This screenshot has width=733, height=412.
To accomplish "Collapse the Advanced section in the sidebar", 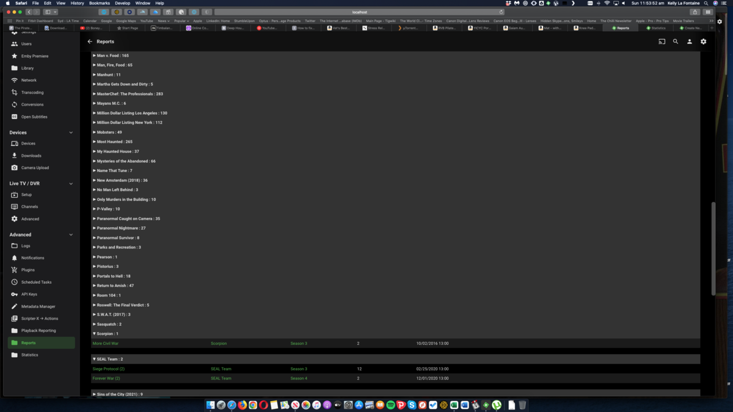I will tap(71, 234).
